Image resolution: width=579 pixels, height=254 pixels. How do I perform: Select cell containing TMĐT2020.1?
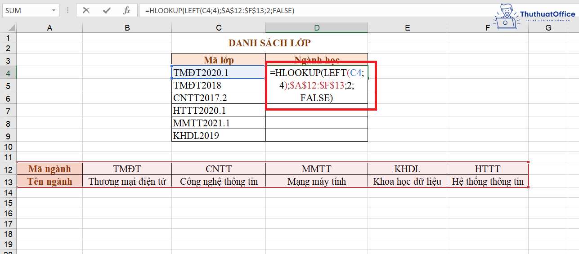point(219,72)
